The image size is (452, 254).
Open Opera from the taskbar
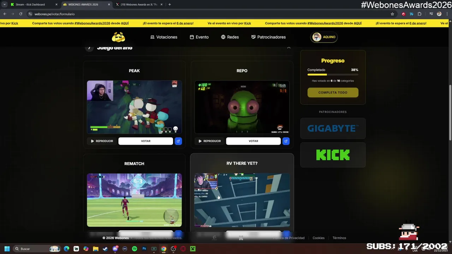click(x=183, y=249)
